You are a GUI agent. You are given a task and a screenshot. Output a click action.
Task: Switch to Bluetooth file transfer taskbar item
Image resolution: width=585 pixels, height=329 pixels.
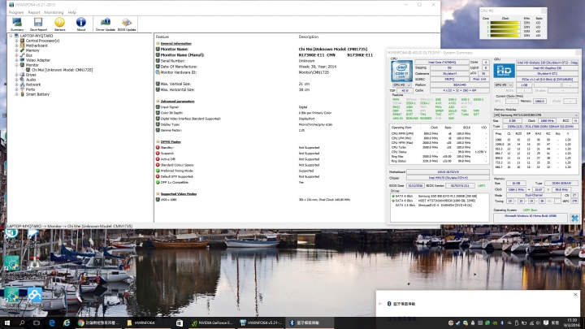pos(310,323)
